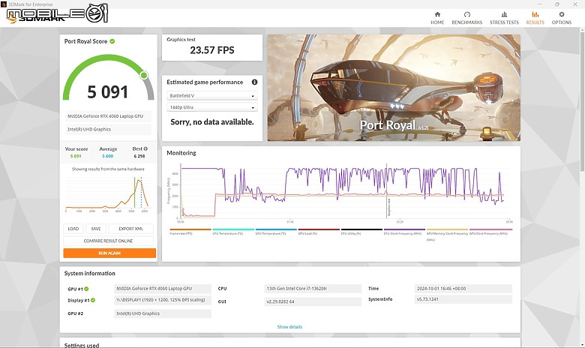Click COMPARE RESULT ONLINE button
Viewport: 585px width, 348px height.
108,241
